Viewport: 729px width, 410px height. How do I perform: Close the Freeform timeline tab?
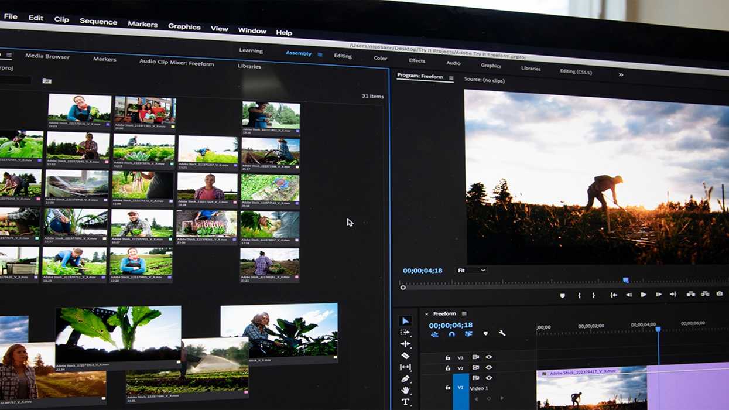[426, 314]
